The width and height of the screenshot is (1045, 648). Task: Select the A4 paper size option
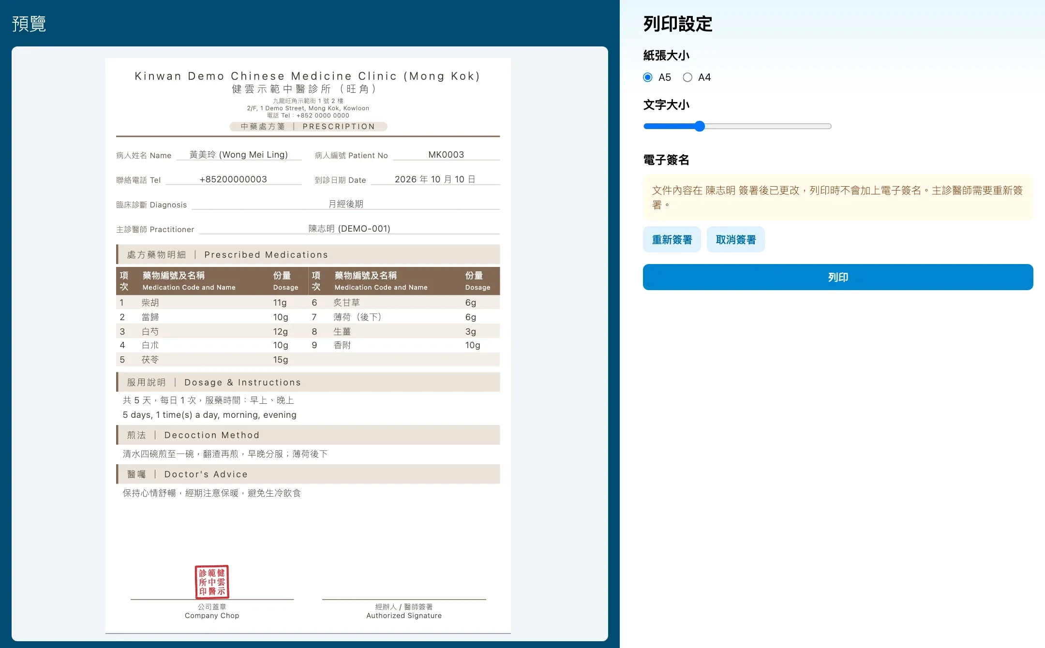pos(687,77)
